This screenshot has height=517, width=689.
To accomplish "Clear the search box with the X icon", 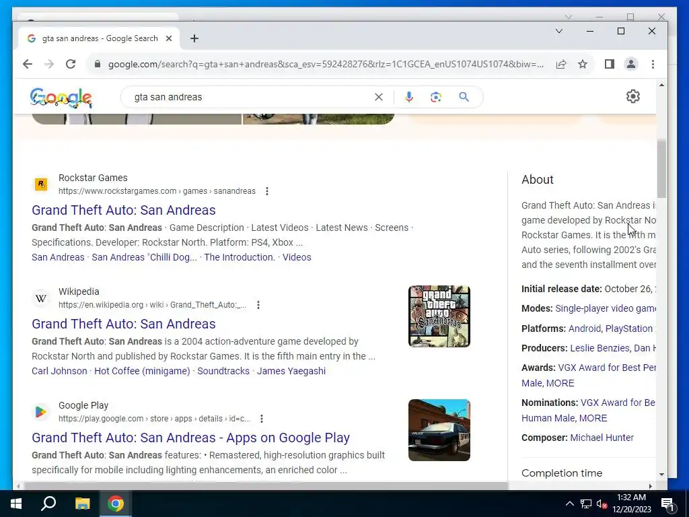I will coord(379,97).
